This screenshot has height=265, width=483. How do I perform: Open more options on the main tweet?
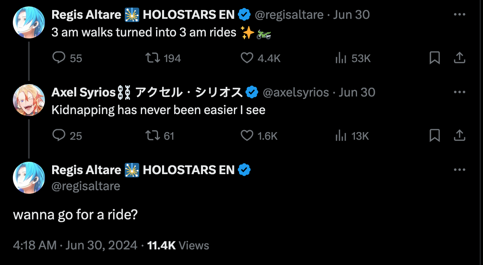(459, 169)
